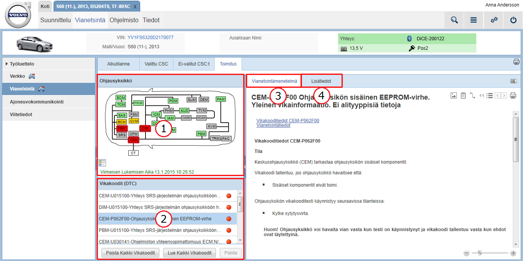
Task: Open the Lisätiedot tab
Action: click(321, 81)
